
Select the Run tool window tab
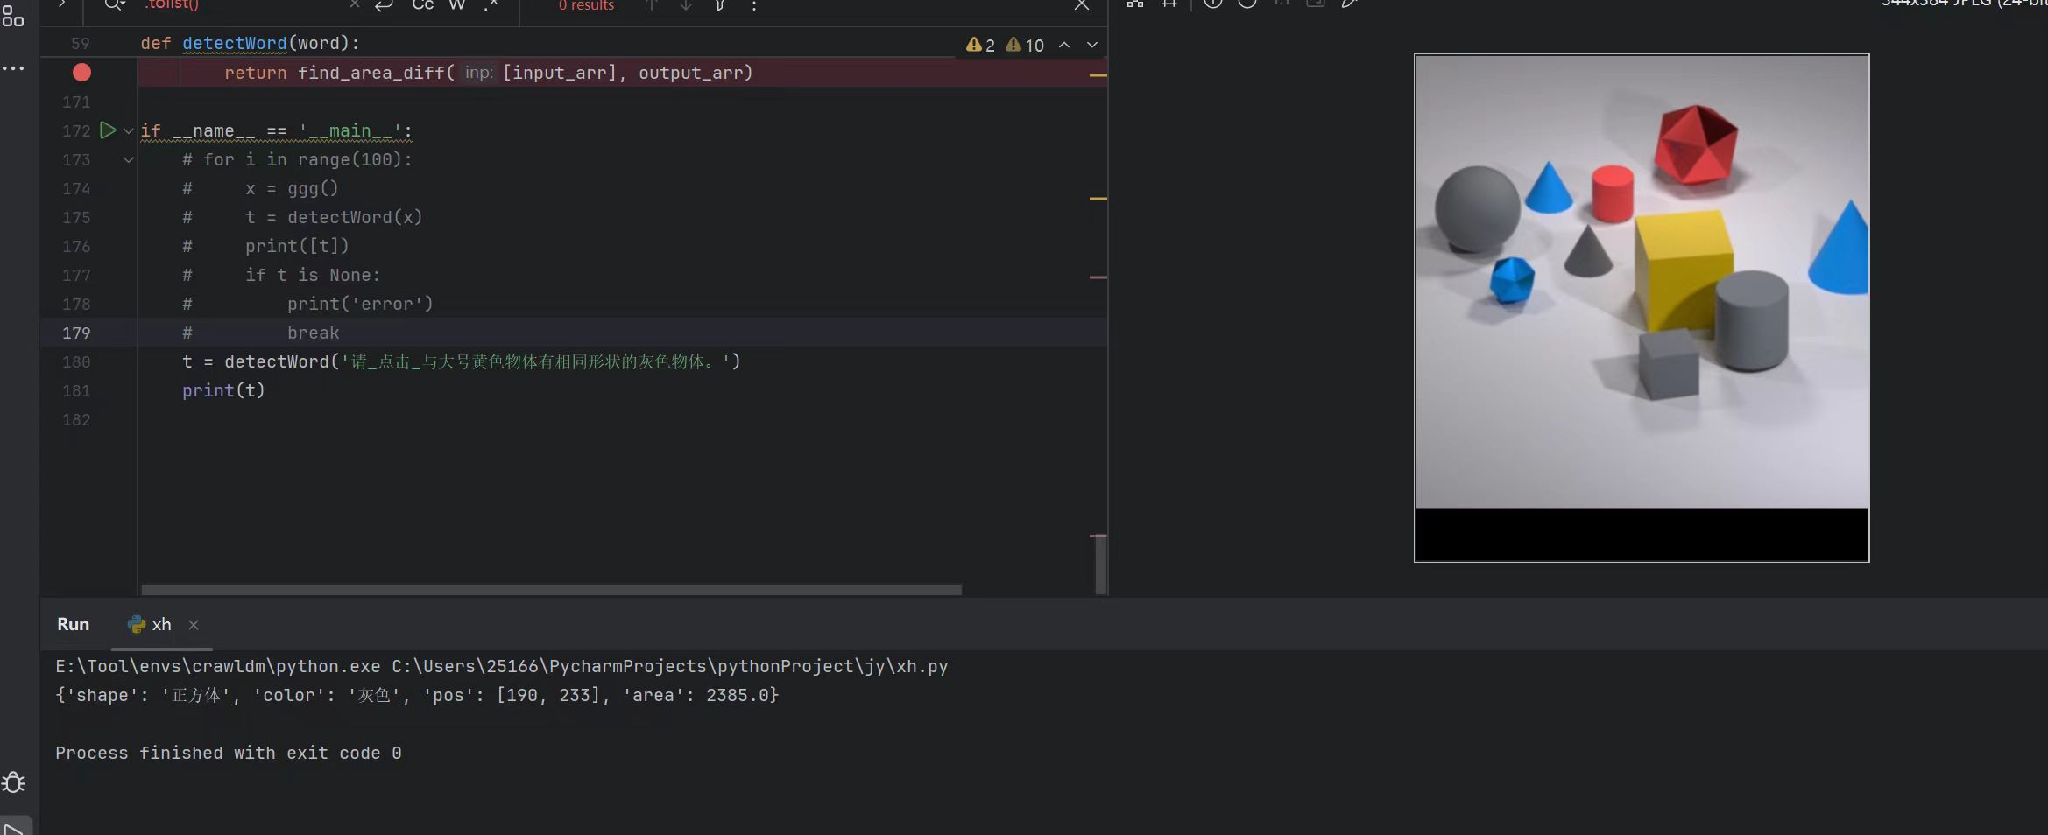point(74,624)
